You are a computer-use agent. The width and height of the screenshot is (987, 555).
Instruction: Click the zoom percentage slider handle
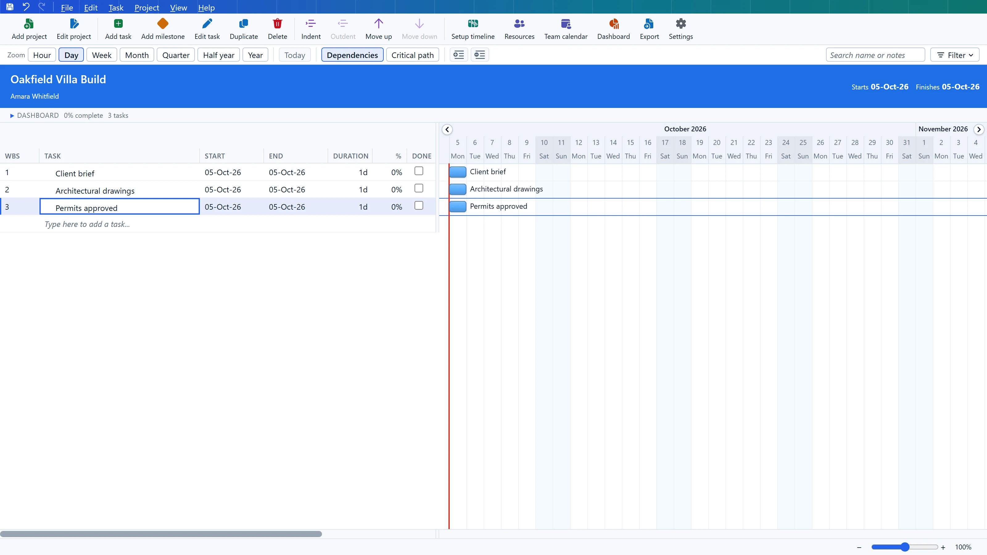(905, 547)
